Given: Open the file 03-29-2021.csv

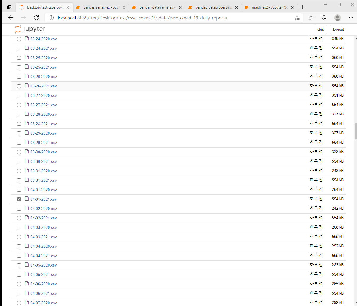Looking at the screenshot, I should pyautogui.click(x=44, y=143).
